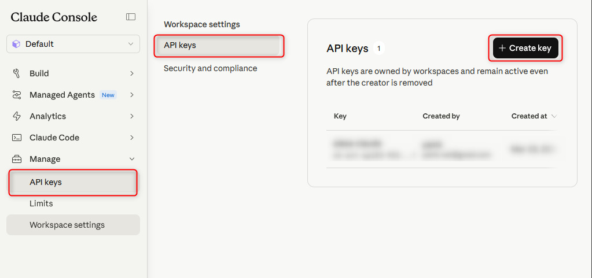Click the Key column header
The height and width of the screenshot is (278, 592).
coord(340,116)
